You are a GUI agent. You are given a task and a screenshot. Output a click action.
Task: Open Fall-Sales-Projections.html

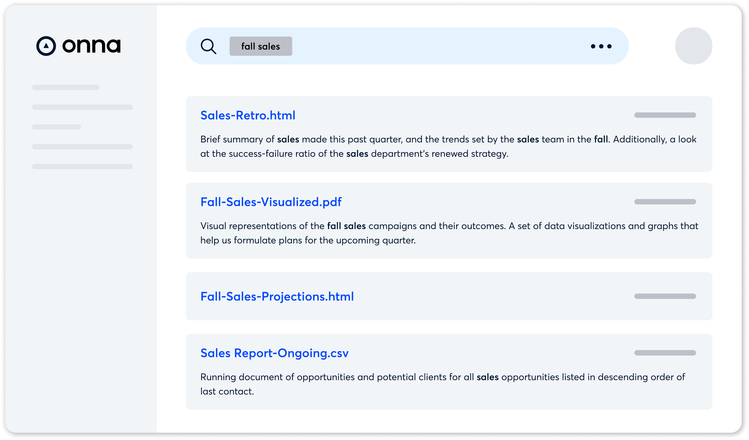[277, 296]
